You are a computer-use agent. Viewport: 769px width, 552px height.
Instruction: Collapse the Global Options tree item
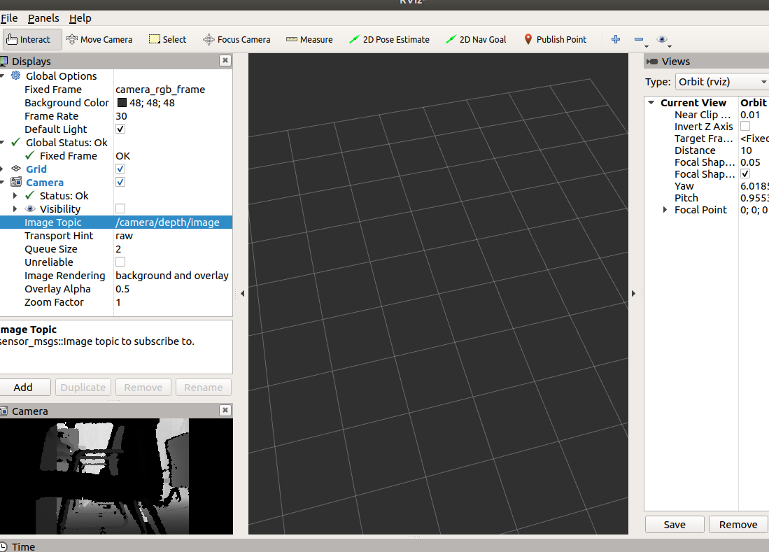6,76
